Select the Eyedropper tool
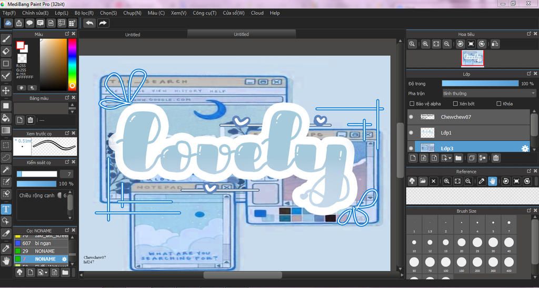The height and width of the screenshot is (288, 539). tap(6, 249)
